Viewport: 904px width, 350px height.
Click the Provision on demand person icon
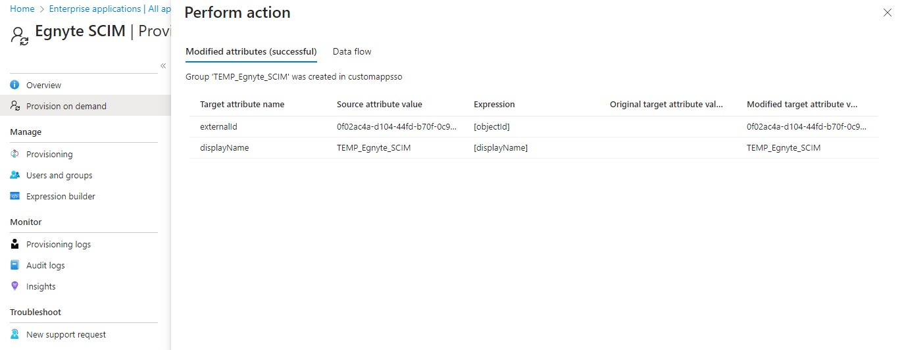pyautogui.click(x=15, y=106)
